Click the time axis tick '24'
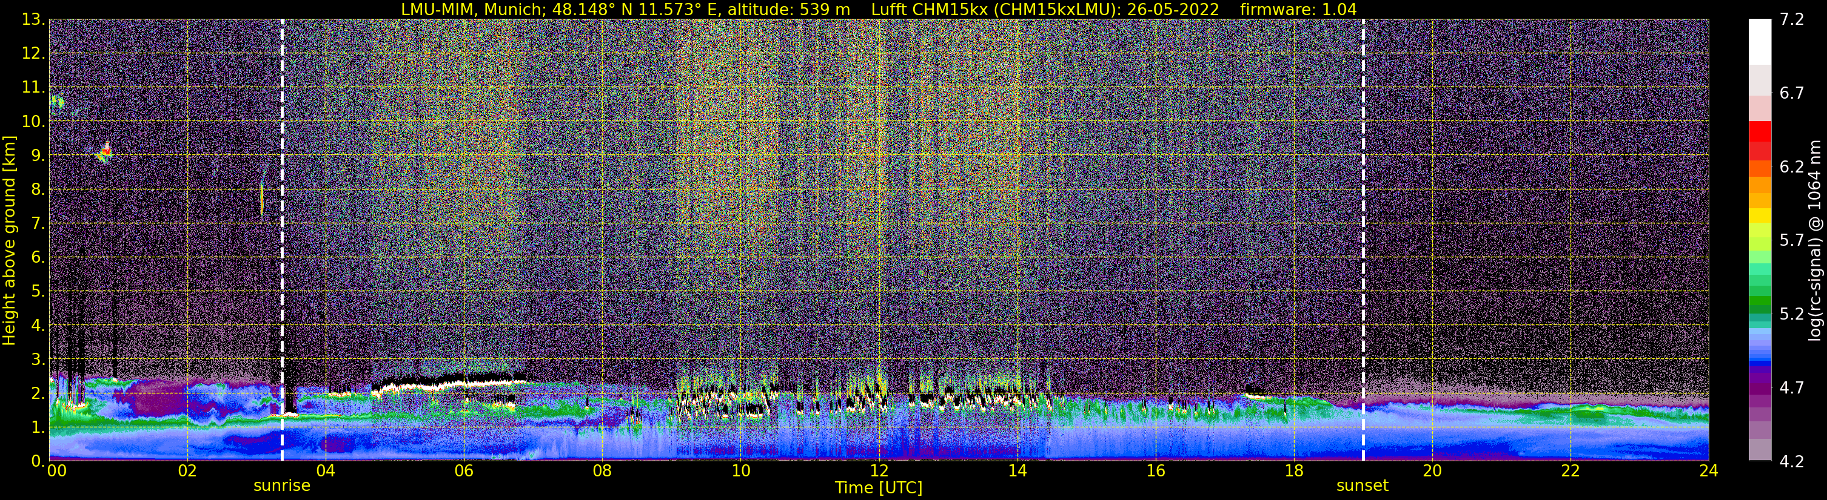The height and width of the screenshot is (500, 1827). click(x=1709, y=471)
